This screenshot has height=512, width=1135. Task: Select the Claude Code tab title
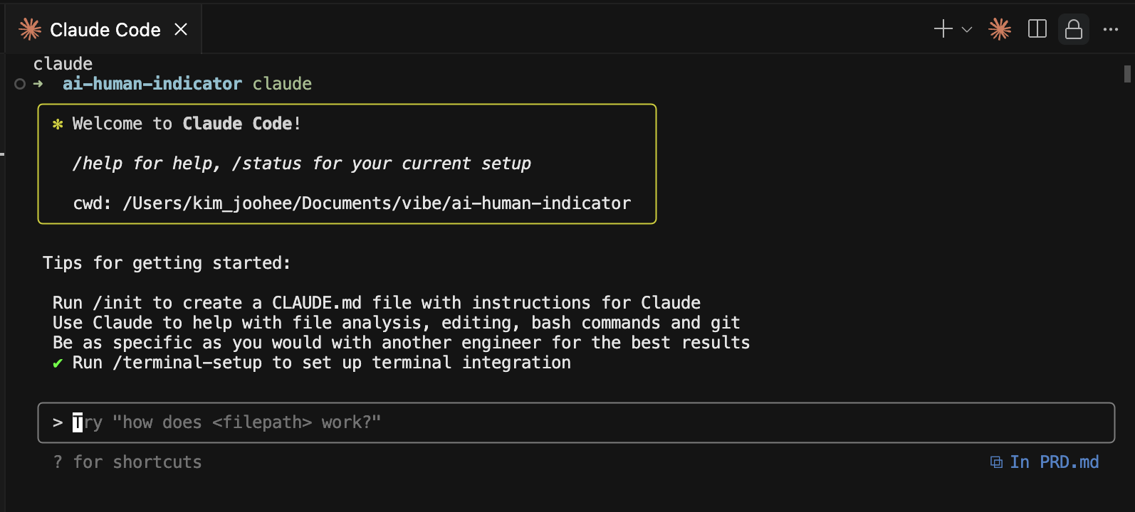pos(105,30)
